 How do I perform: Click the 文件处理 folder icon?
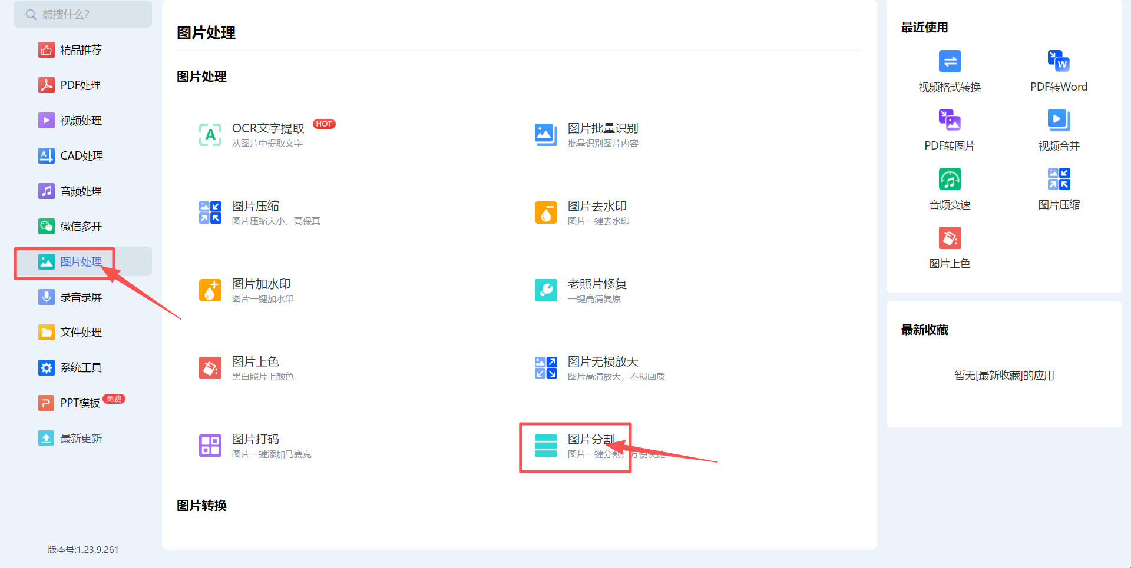point(47,333)
